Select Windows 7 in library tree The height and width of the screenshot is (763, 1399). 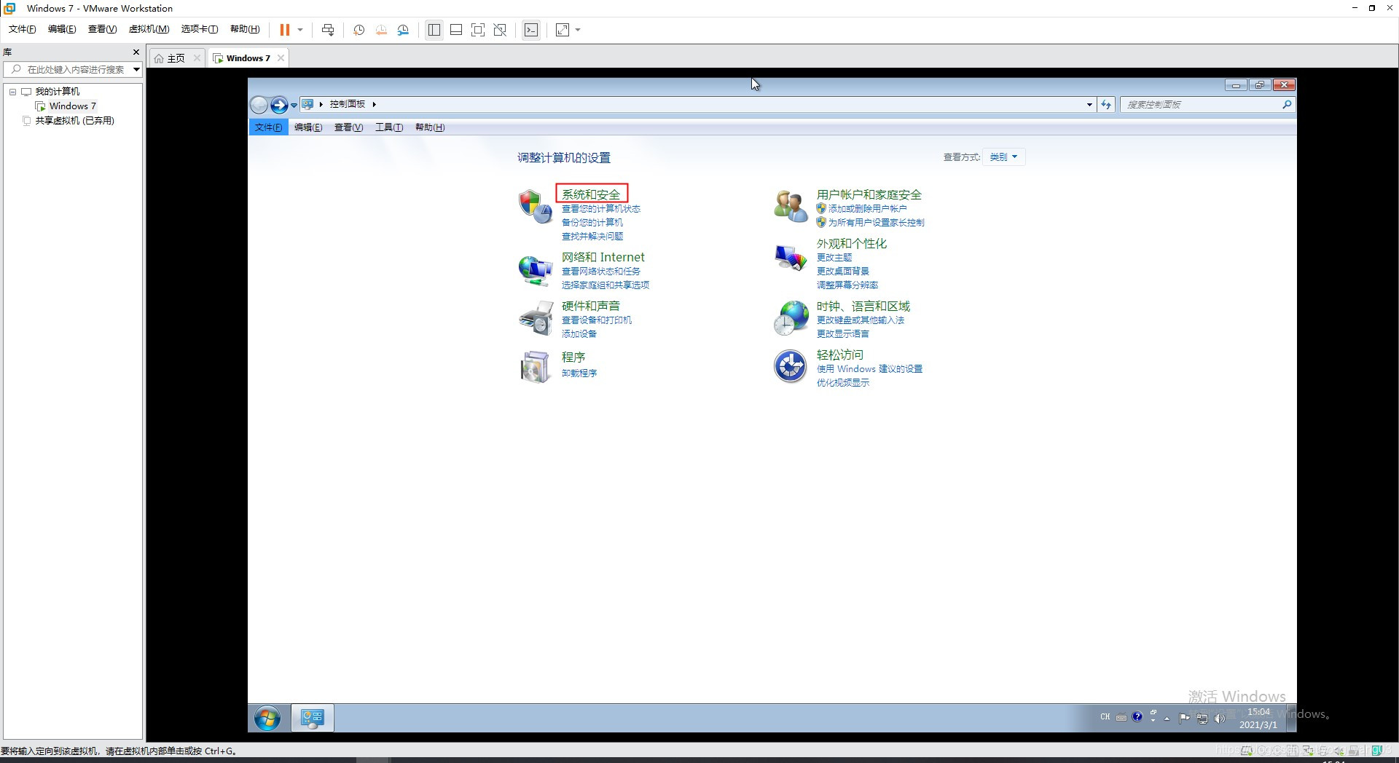point(72,106)
